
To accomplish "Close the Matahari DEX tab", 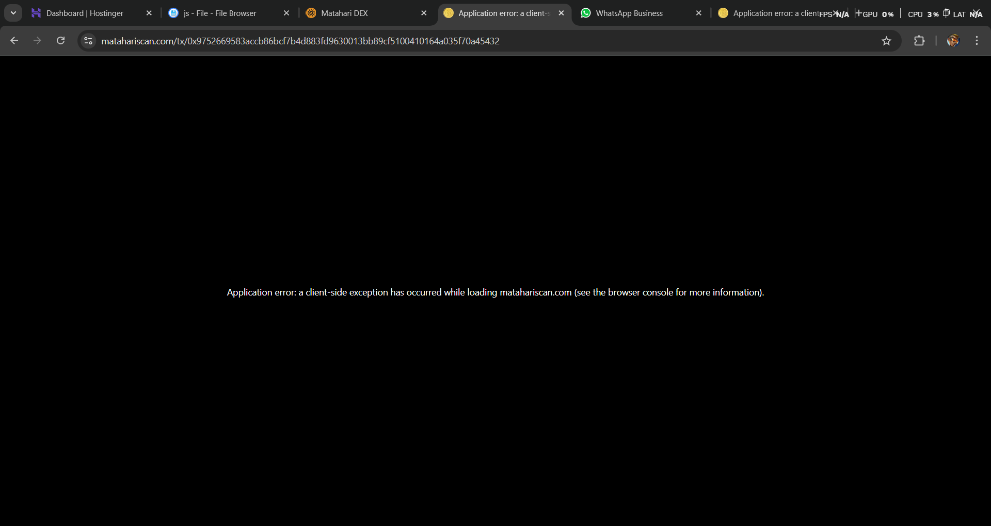I will [x=424, y=13].
